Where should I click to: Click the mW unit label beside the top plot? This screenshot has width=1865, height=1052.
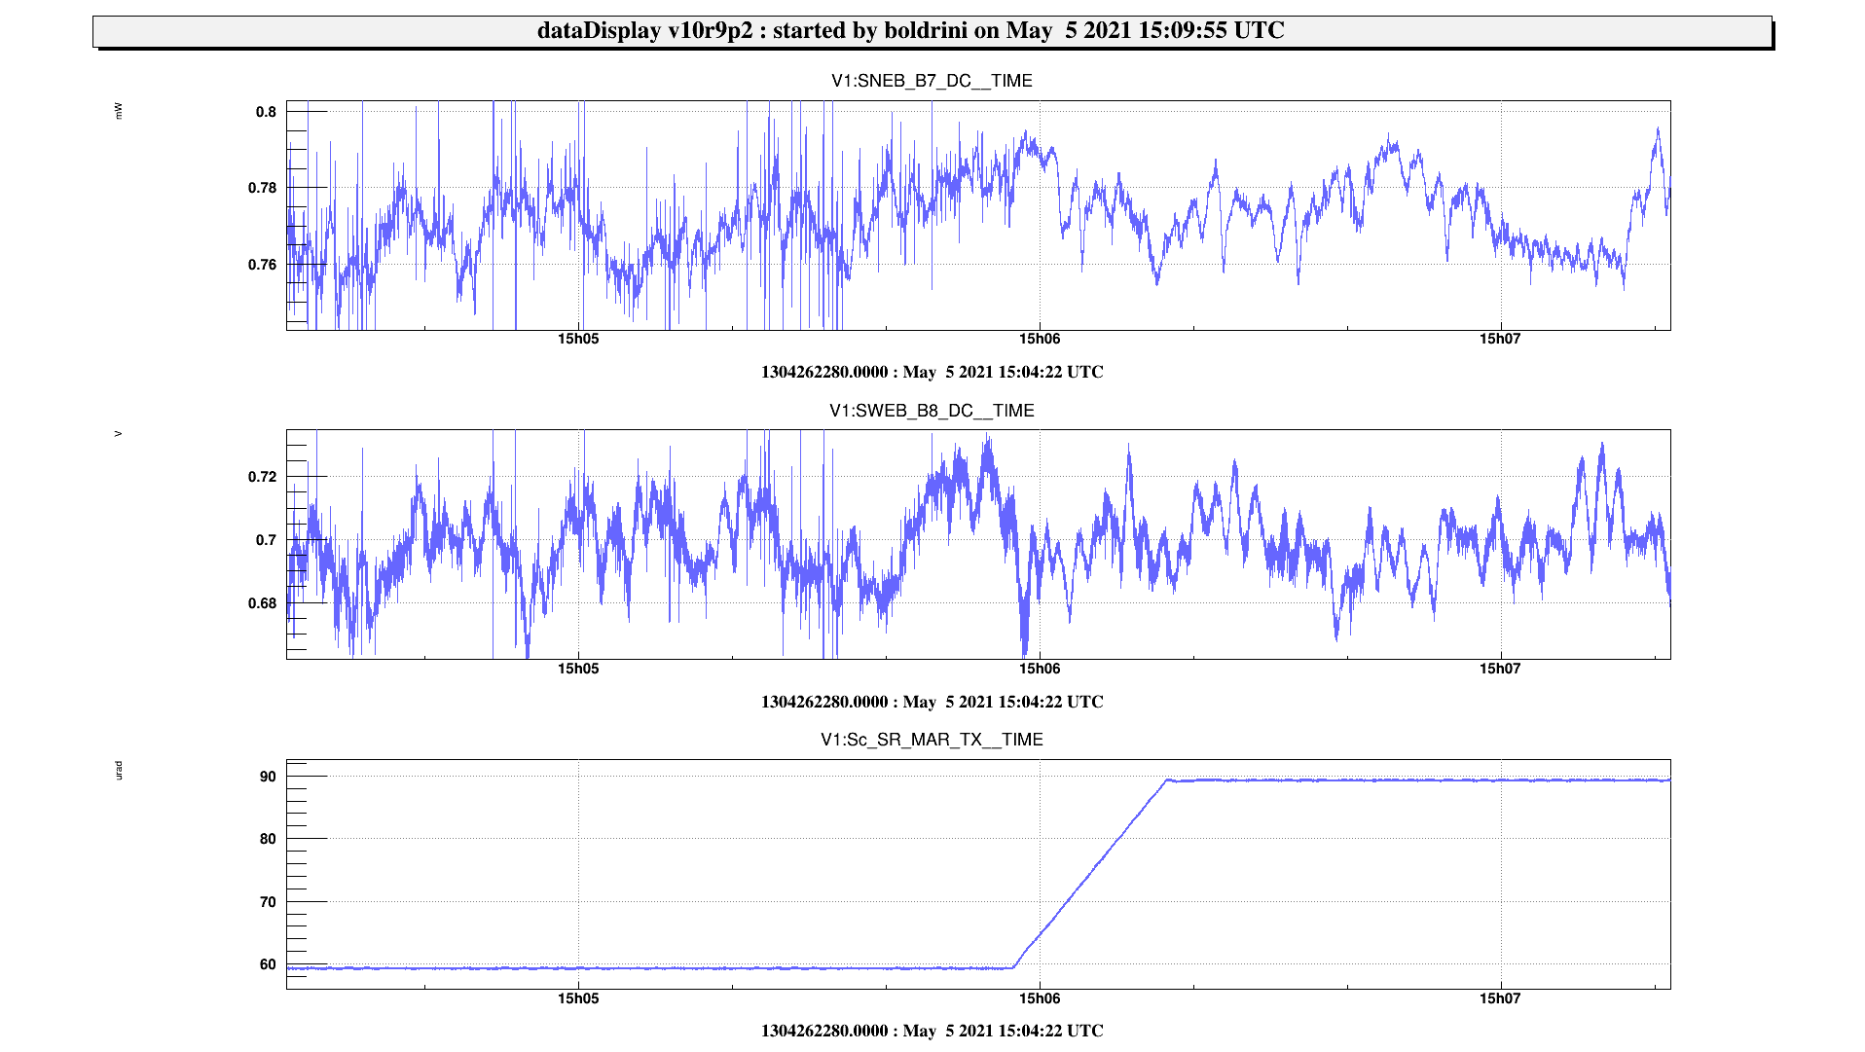(119, 112)
